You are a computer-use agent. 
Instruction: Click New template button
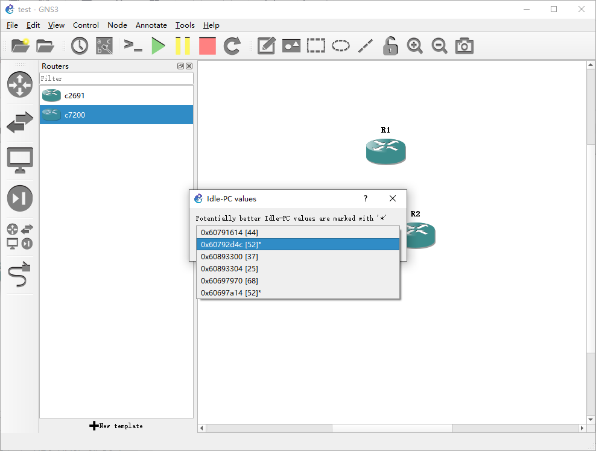(x=116, y=426)
